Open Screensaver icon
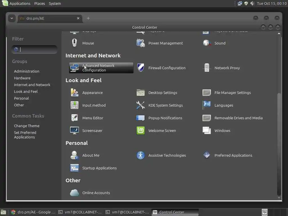This screenshot has width=288, height=216. pos(74,130)
